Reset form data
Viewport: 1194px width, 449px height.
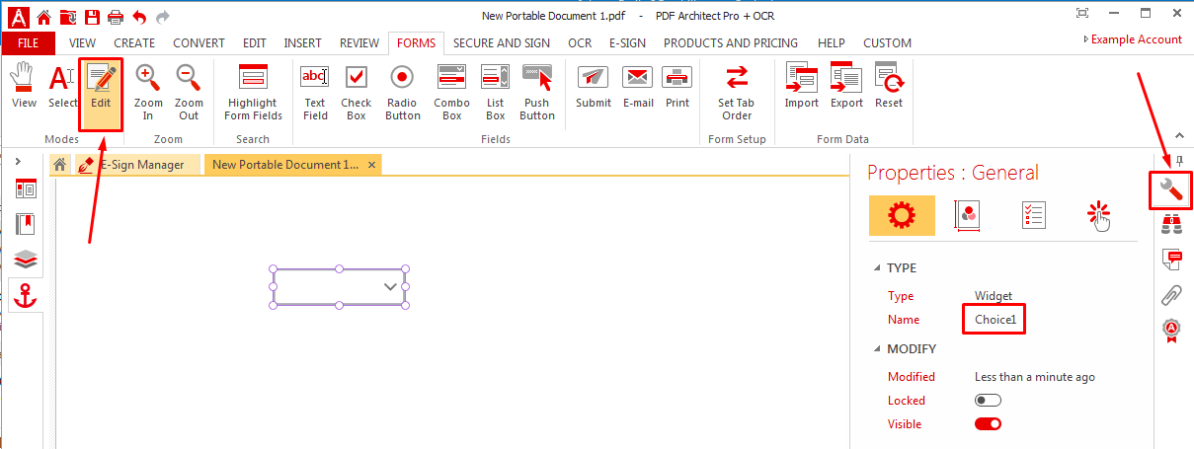click(889, 86)
